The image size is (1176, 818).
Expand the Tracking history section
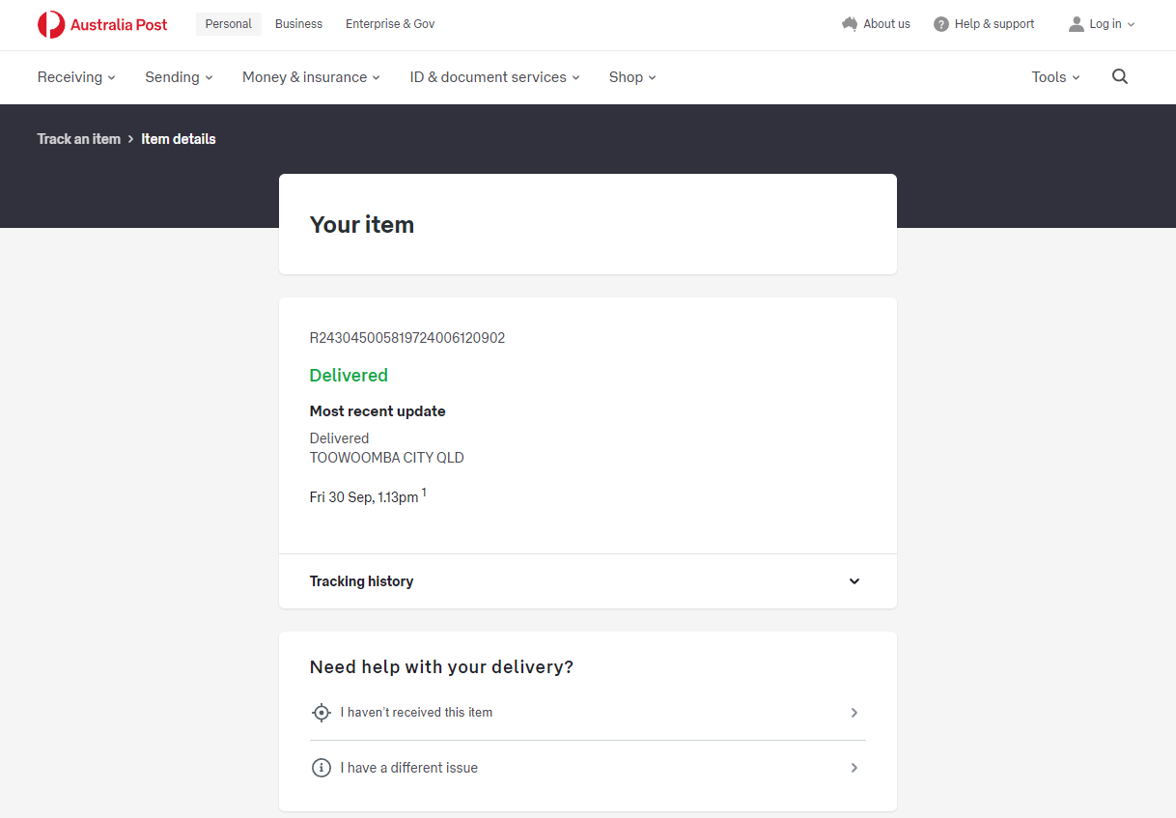click(x=854, y=581)
